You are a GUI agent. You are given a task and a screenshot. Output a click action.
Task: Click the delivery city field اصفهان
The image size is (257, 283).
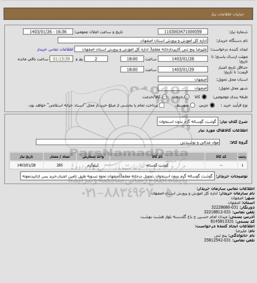(x=183, y=88)
